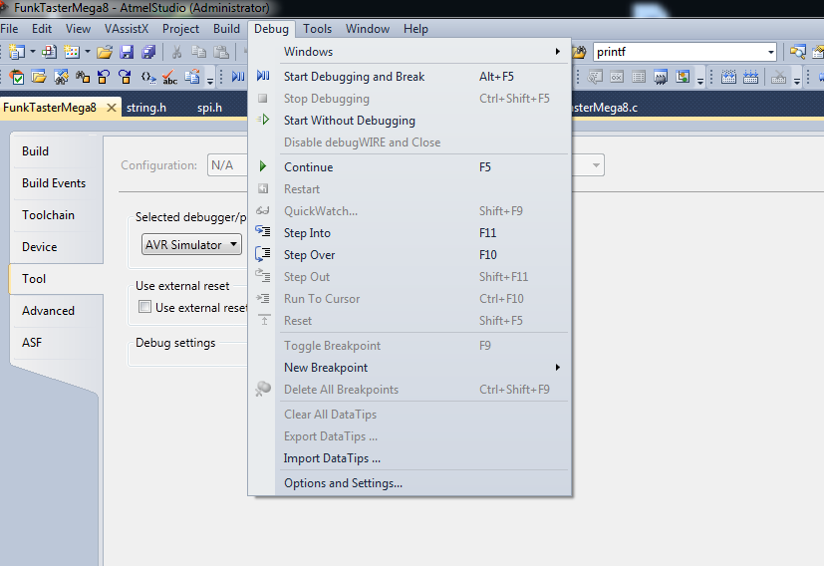Viewport: 824px width, 566px height.
Task: Expand the Windows submenu in Debug menu
Action: pos(558,52)
